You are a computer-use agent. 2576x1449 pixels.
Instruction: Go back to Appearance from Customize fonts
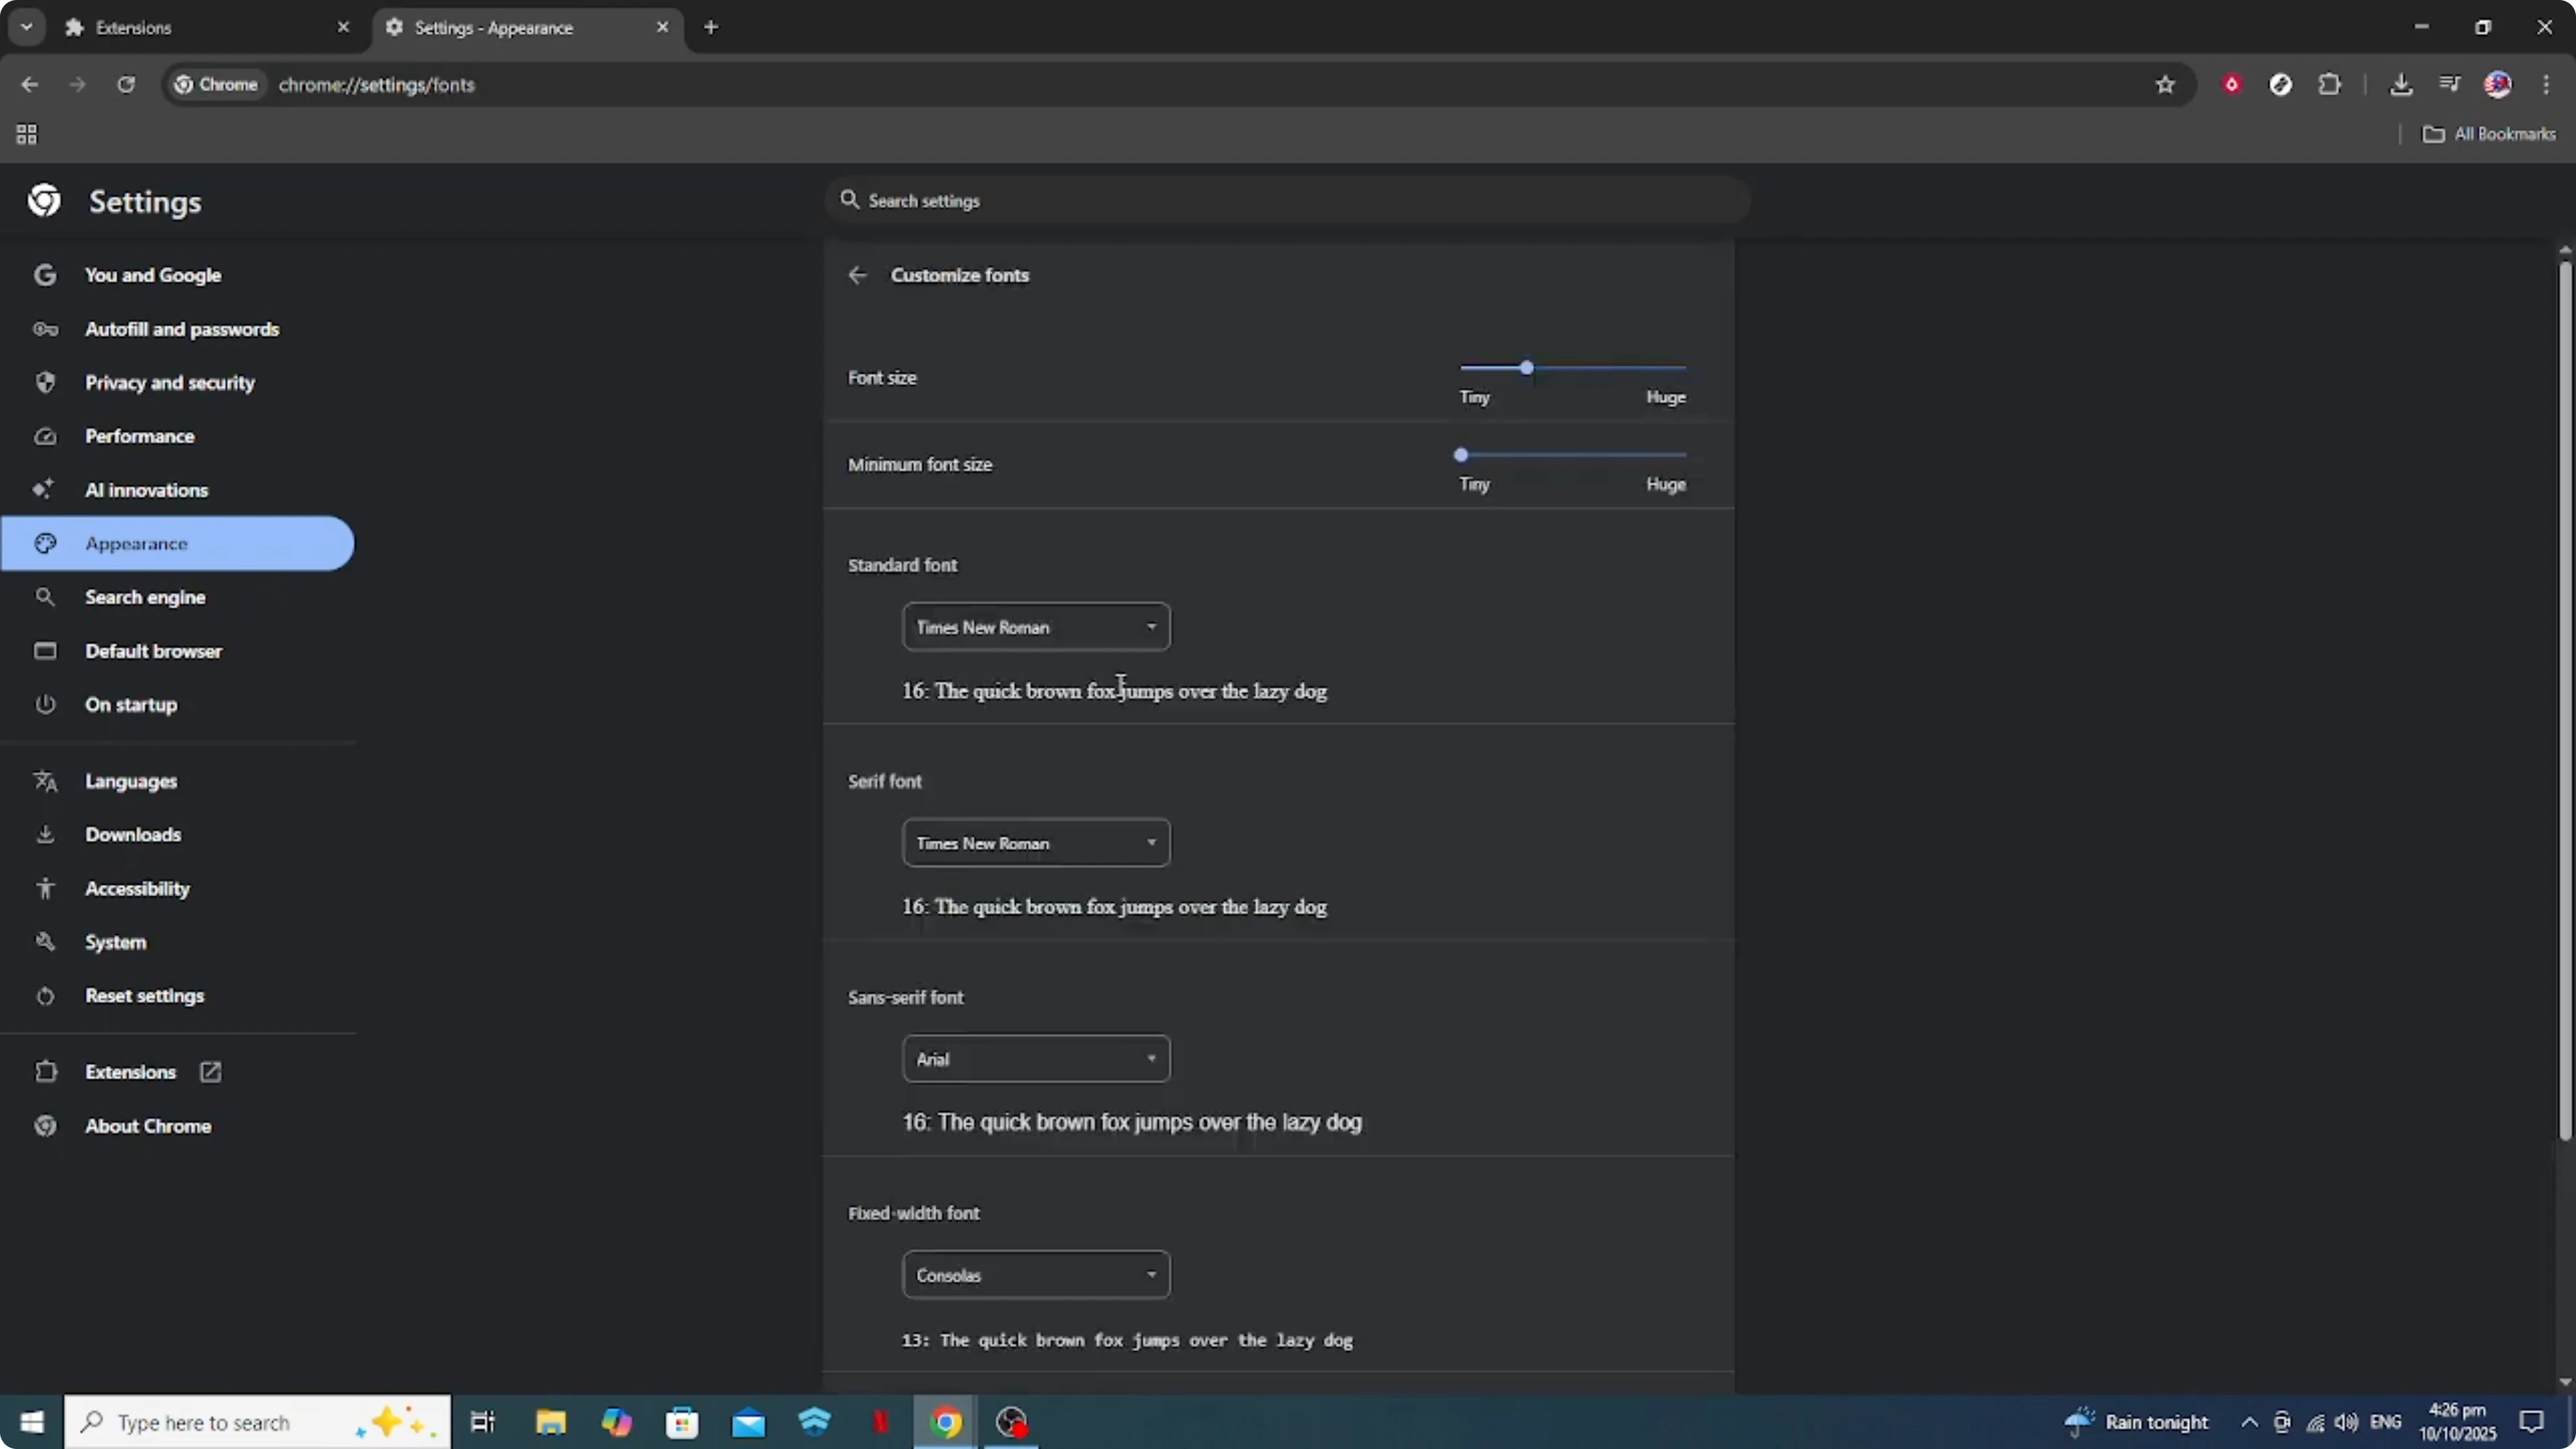tap(857, 275)
